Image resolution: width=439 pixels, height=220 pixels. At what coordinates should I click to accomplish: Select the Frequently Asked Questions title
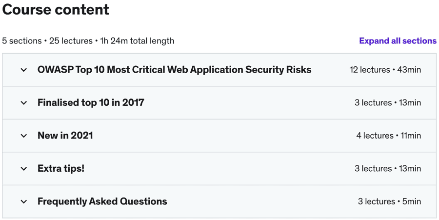click(x=102, y=201)
